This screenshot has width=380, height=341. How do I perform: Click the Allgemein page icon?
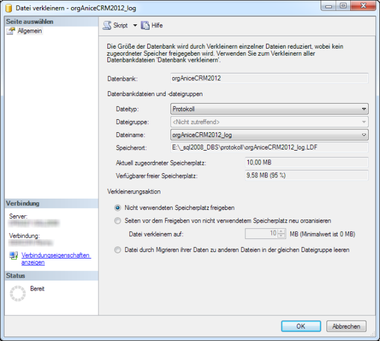[11, 31]
